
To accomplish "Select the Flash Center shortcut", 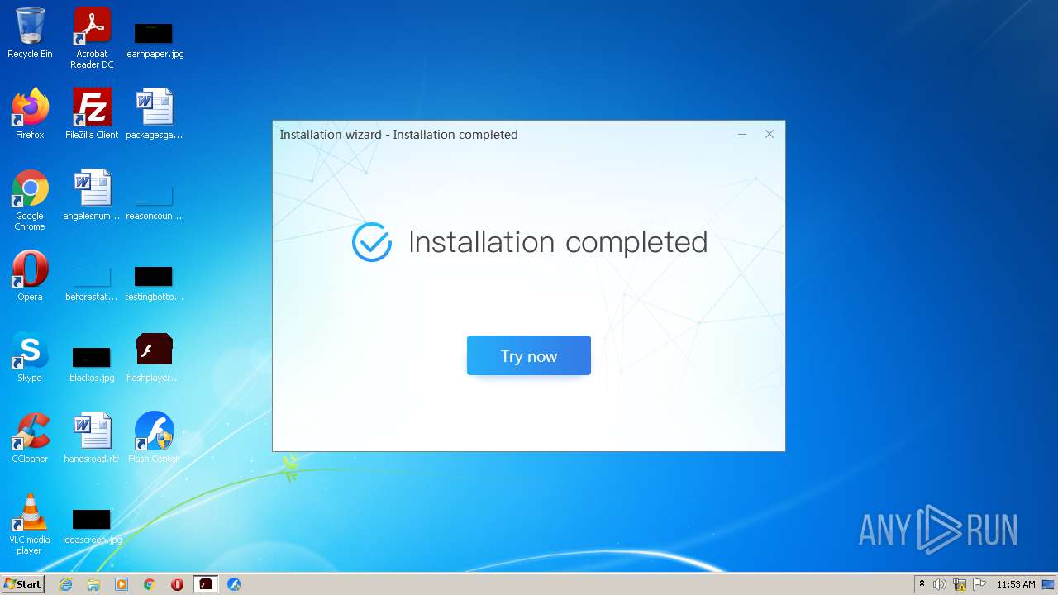I will [x=154, y=438].
